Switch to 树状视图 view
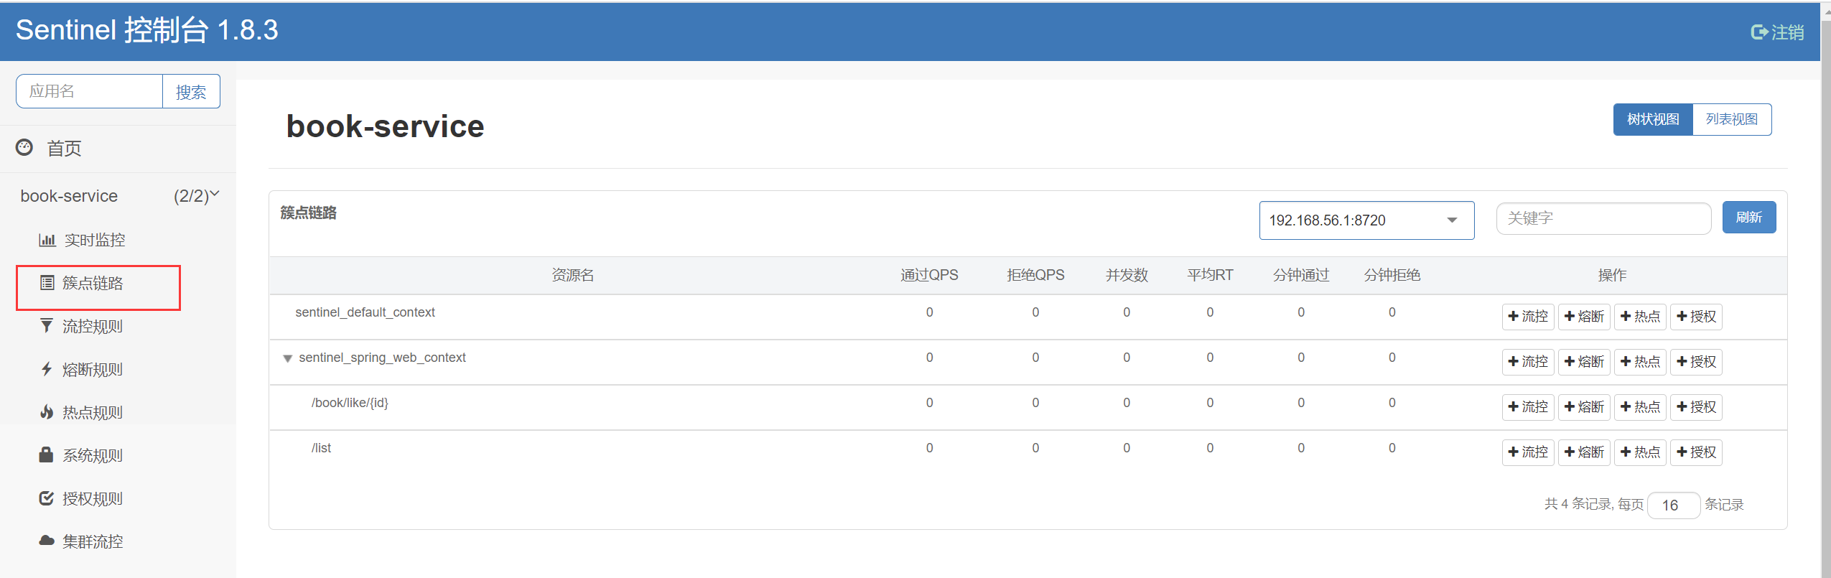This screenshot has width=1831, height=578. [x=1653, y=119]
